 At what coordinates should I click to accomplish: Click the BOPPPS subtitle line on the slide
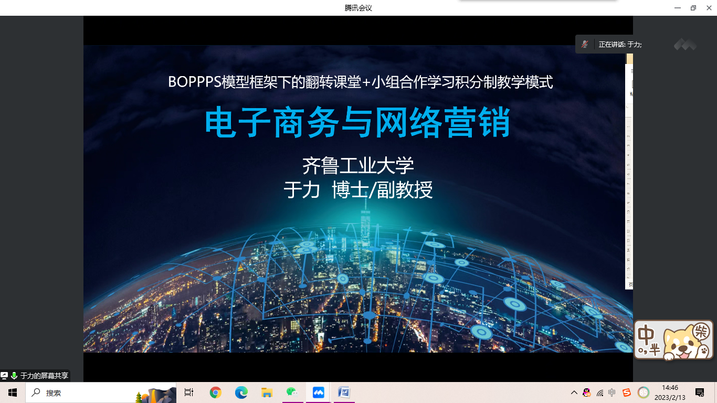point(360,82)
